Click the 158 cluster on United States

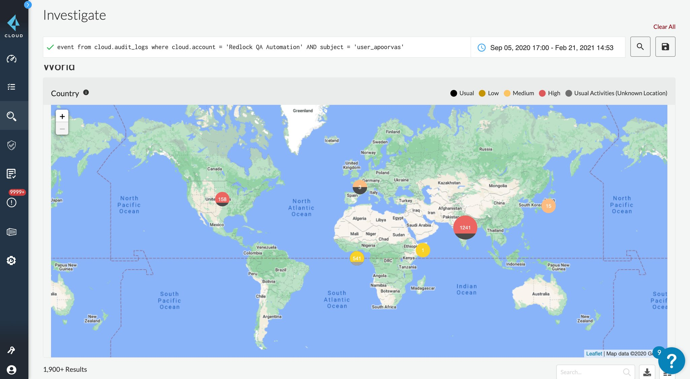(x=222, y=199)
